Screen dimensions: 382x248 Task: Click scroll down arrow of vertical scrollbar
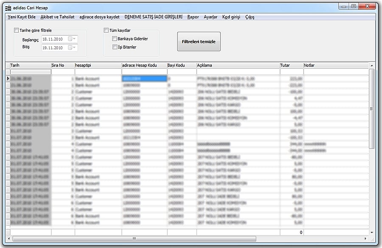[x=371, y=232]
